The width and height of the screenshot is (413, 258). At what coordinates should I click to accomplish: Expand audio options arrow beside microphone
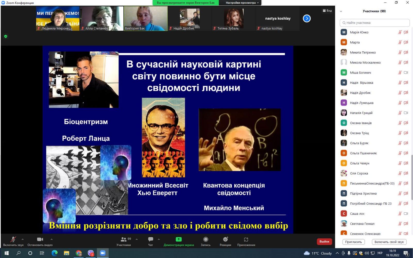23,239
